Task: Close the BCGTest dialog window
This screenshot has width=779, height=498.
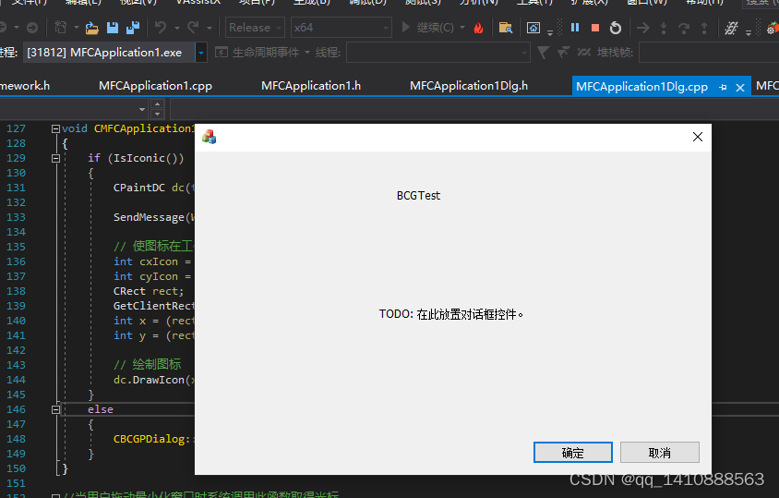Action: click(x=698, y=137)
